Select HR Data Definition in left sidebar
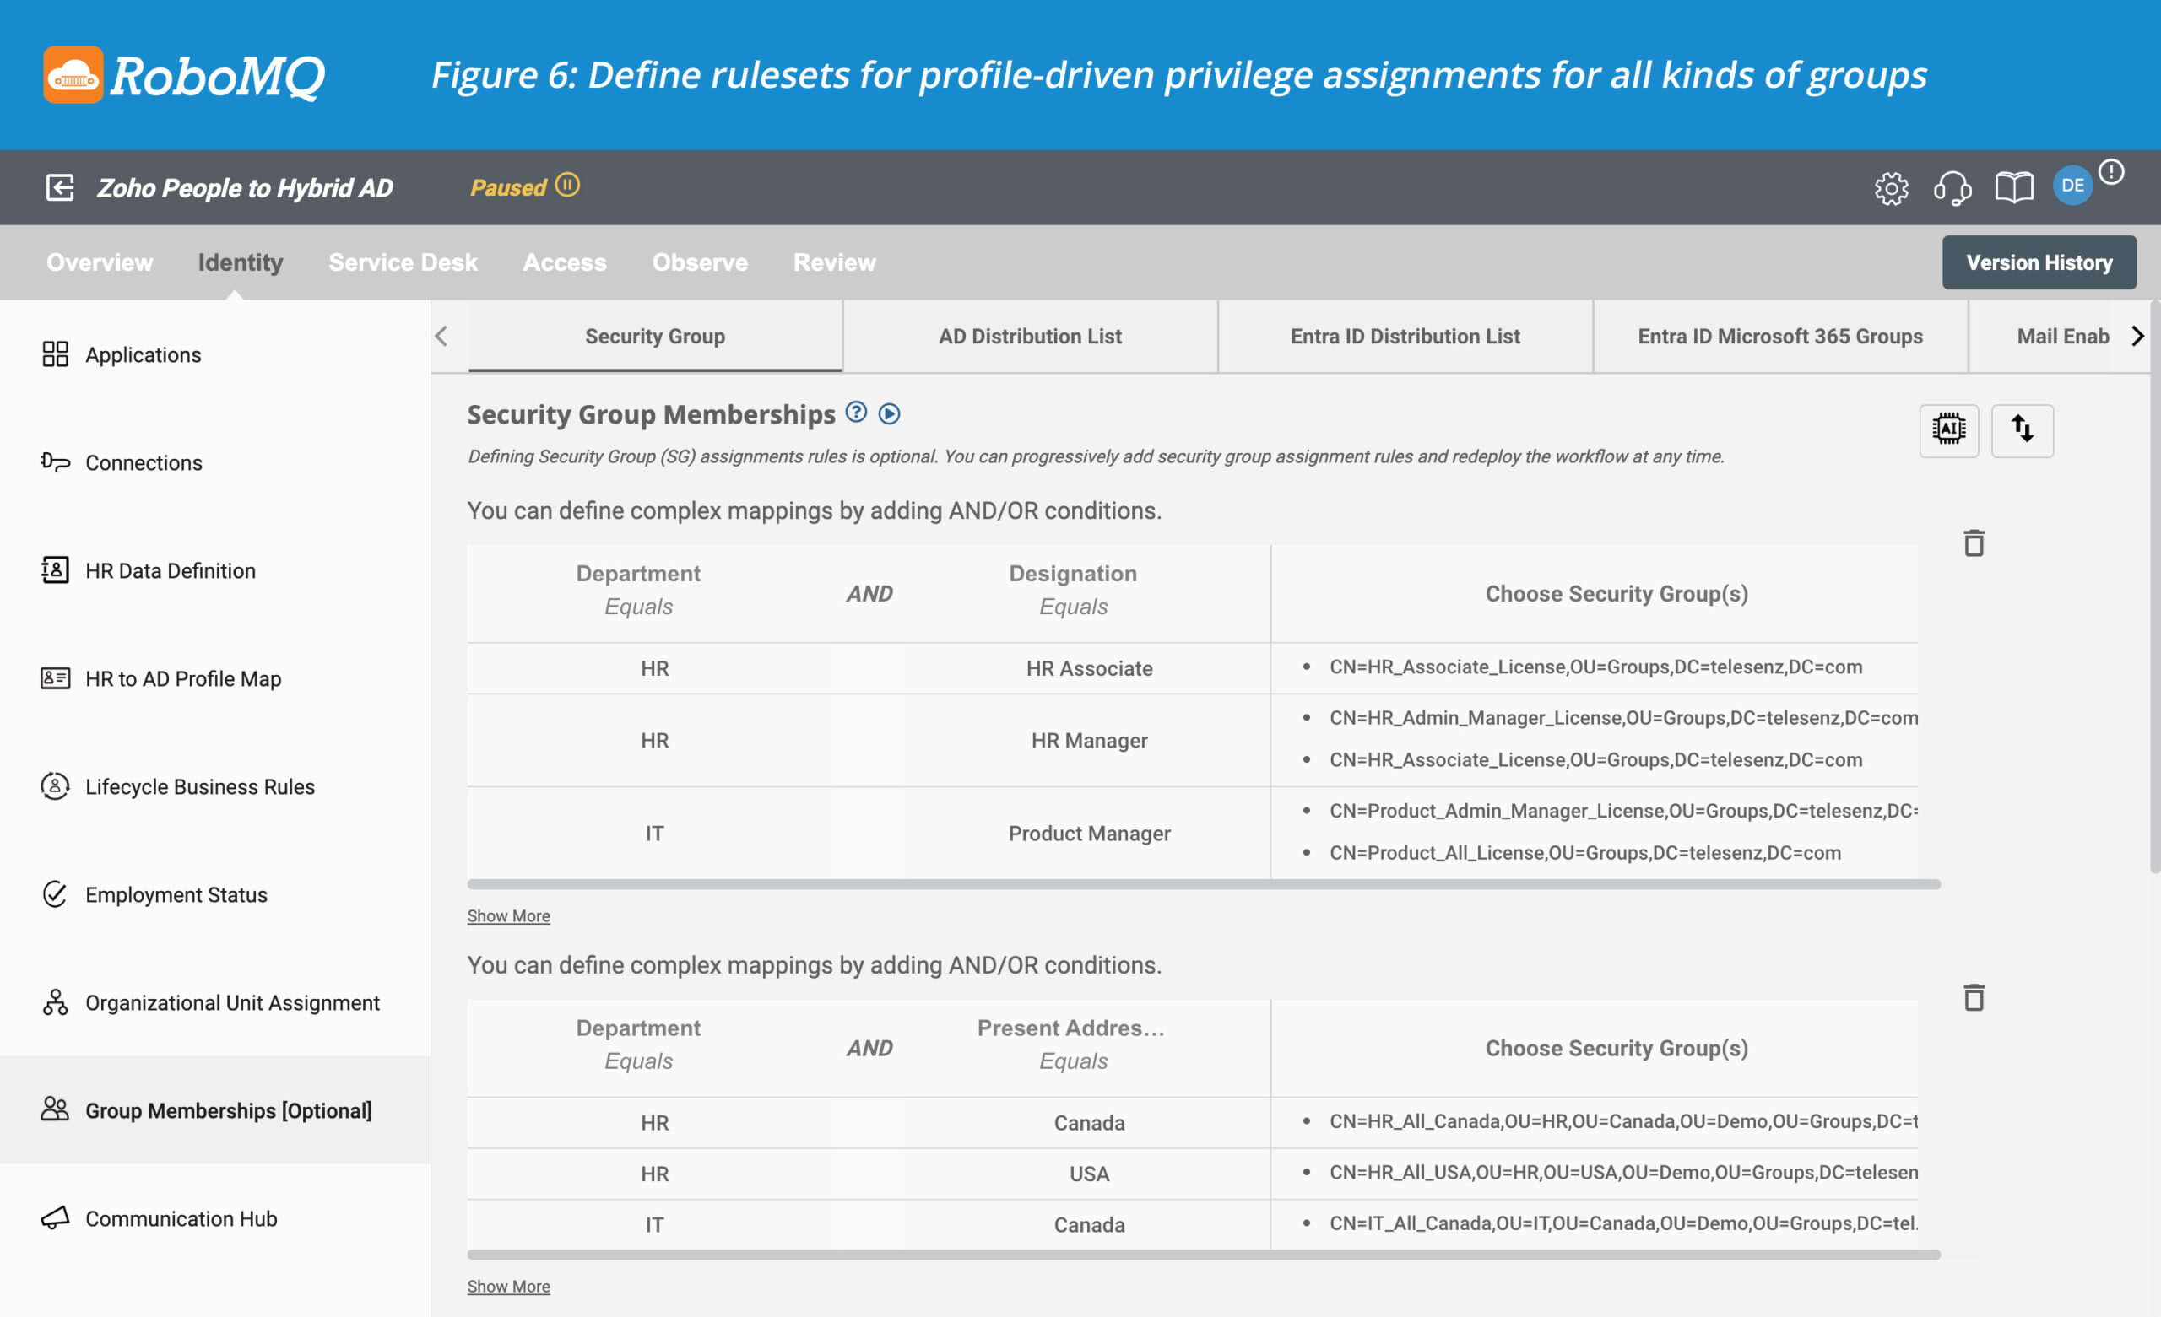The image size is (2161, 1317). point(171,570)
